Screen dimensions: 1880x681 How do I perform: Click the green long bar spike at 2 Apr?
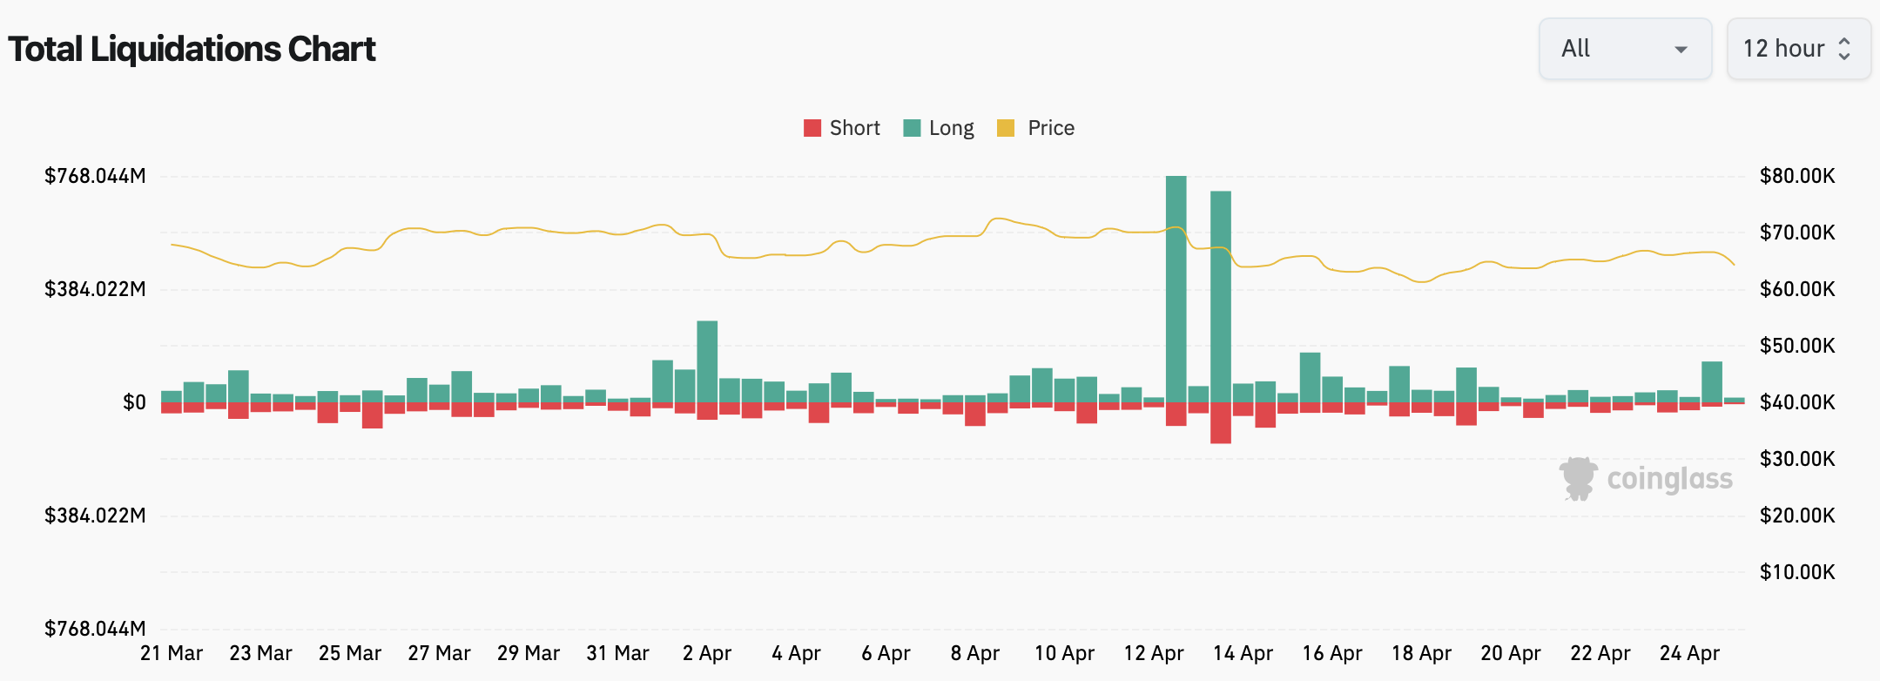coord(707,361)
